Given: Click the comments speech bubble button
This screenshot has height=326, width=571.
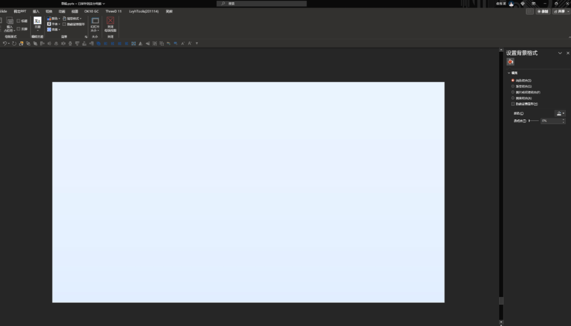Looking at the screenshot, I should [530, 12].
